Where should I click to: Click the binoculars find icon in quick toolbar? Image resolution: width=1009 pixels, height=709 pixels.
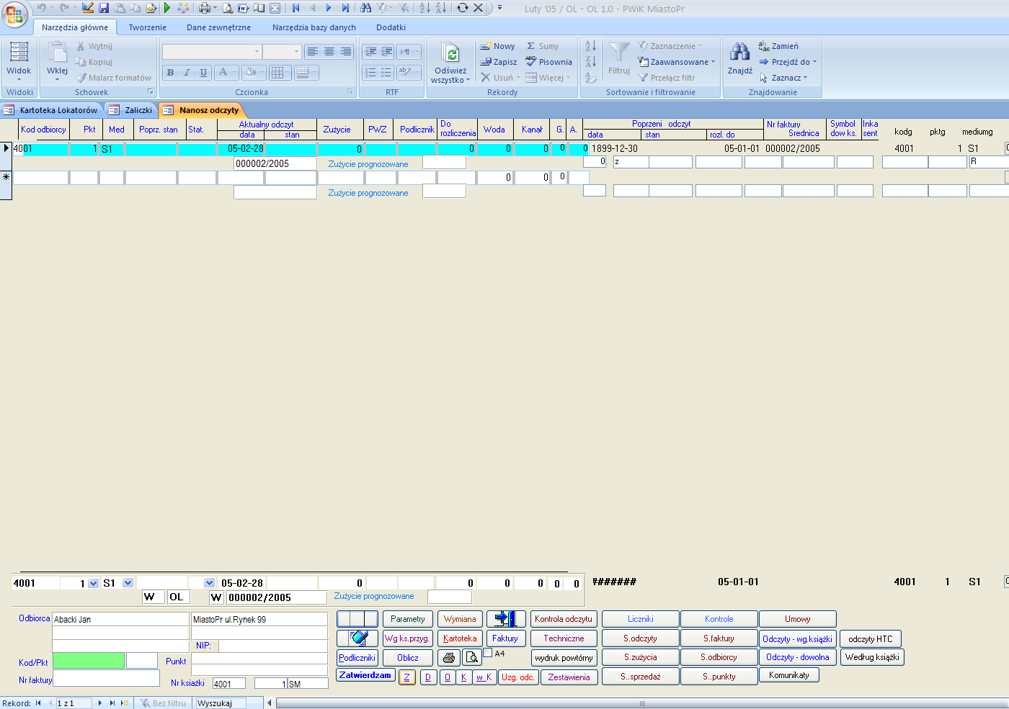(366, 8)
